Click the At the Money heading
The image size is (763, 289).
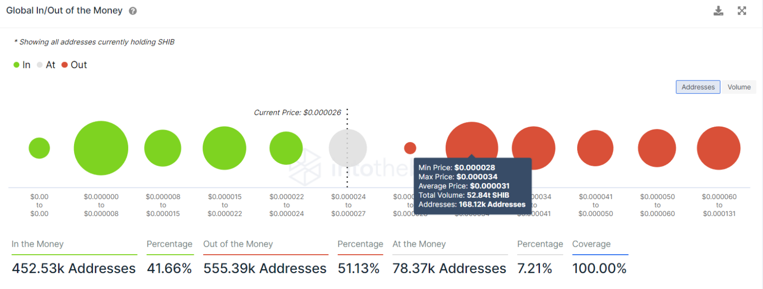[419, 244]
